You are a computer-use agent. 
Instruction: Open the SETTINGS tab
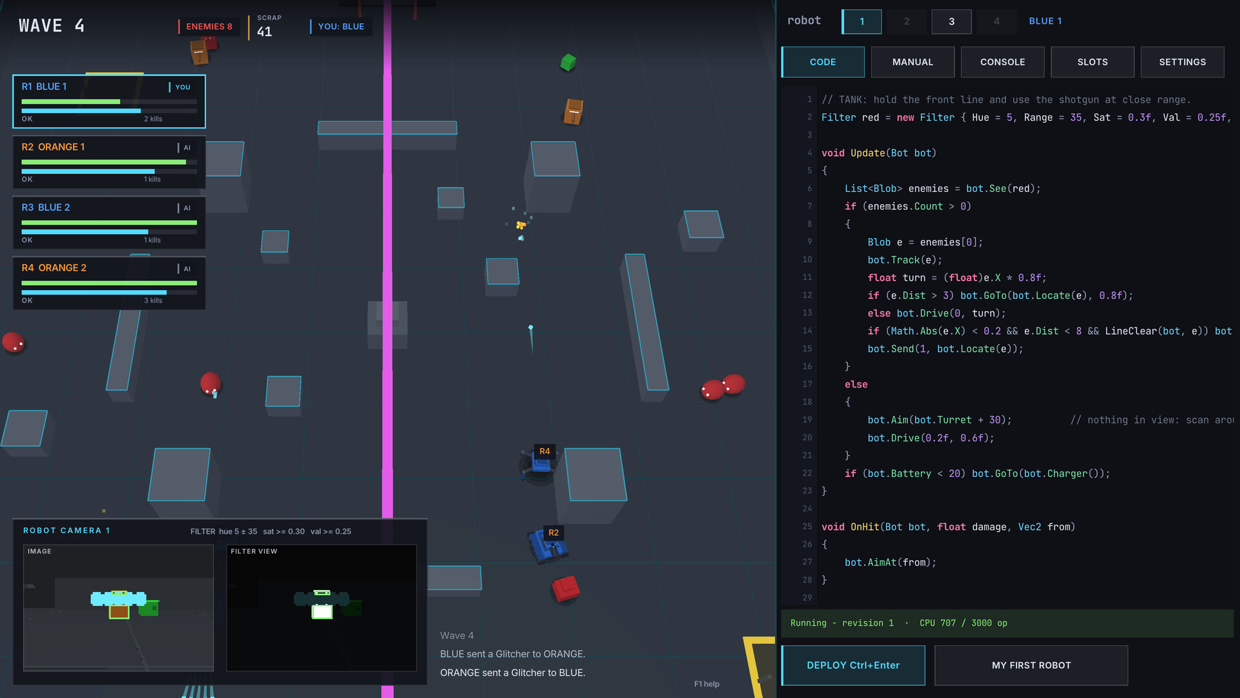click(1182, 62)
